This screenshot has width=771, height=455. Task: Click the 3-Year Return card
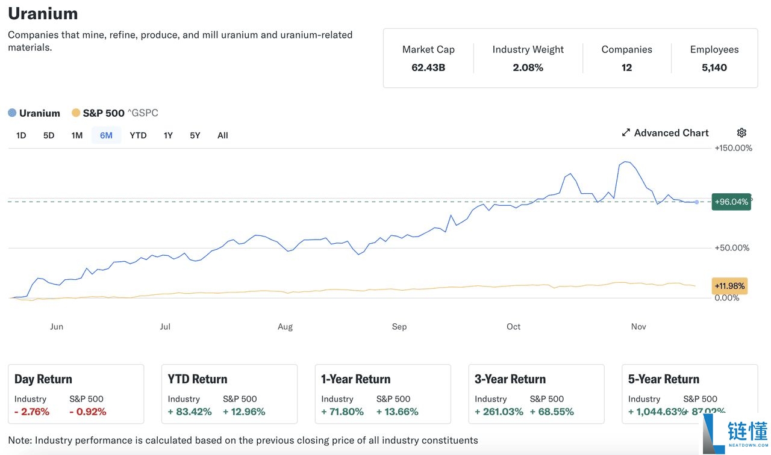(x=536, y=394)
